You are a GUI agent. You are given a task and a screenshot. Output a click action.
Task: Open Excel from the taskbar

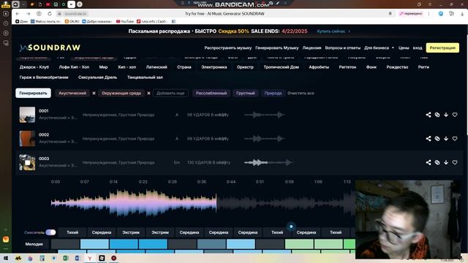(x=66, y=258)
